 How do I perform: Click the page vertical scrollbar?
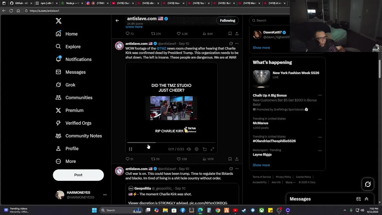pyautogui.click(x=380, y=69)
